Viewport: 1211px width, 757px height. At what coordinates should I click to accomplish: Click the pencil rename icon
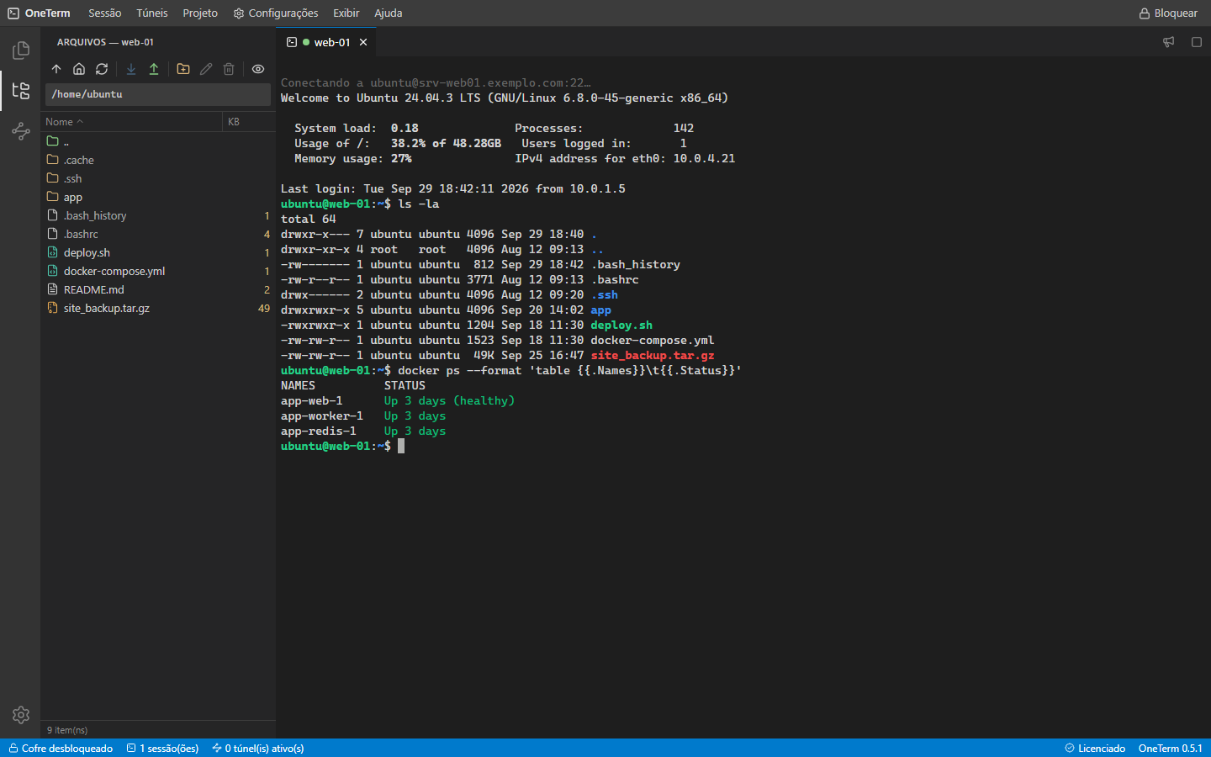[x=206, y=69]
